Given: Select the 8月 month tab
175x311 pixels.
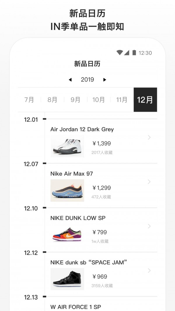Looking at the screenshot, I should [52, 99].
